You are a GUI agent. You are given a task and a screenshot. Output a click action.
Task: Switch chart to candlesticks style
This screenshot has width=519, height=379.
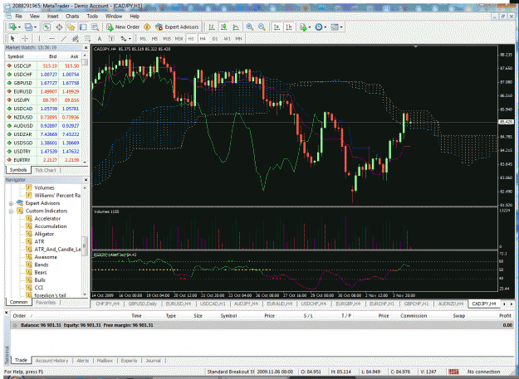tap(223, 27)
